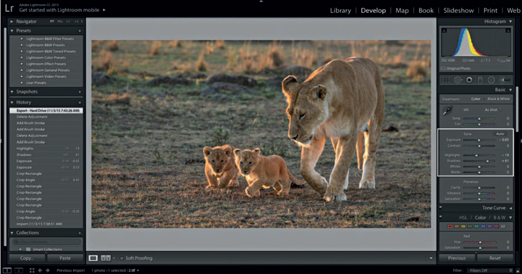
Task: Set Navigator zoom to FILL
Action: (60, 21)
